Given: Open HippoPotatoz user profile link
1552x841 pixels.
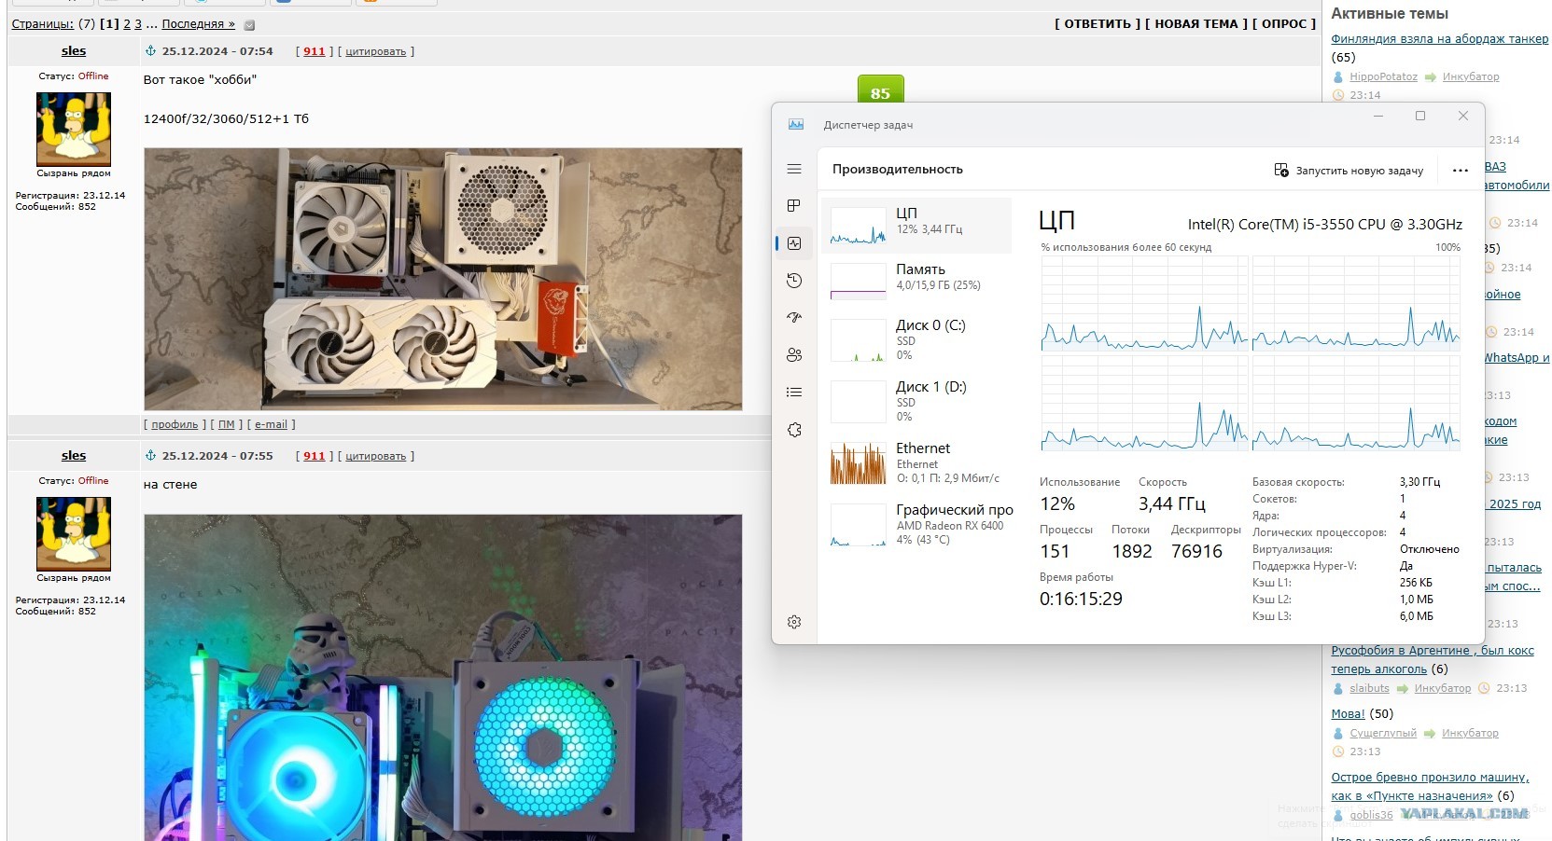Looking at the screenshot, I should (1383, 76).
